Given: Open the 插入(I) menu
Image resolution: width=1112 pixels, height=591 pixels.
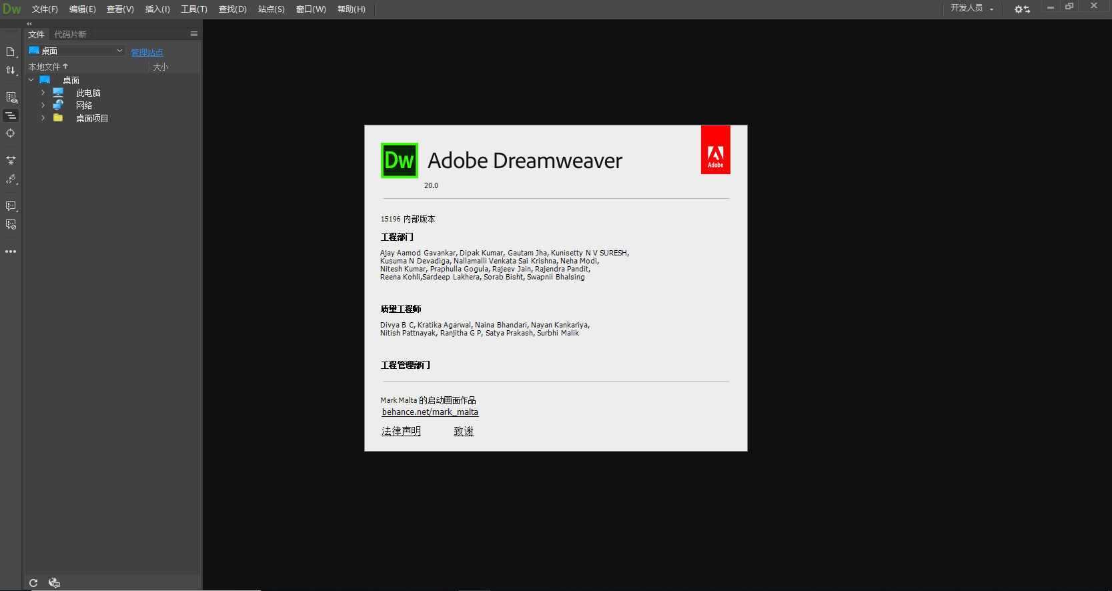Looking at the screenshot, I should click(157, 9).
